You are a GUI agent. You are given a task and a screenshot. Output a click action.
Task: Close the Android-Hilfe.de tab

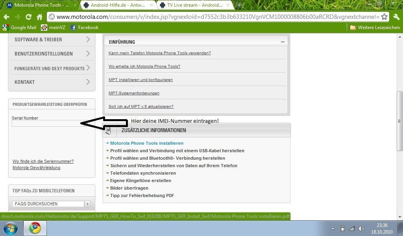tap(152, 5)
